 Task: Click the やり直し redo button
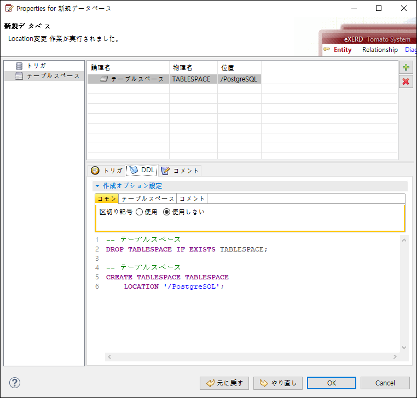(x=278, y=383)
